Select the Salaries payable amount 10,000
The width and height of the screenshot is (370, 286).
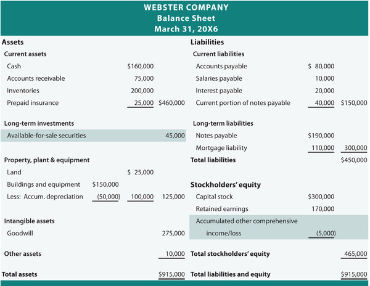[x=324, y=78]
